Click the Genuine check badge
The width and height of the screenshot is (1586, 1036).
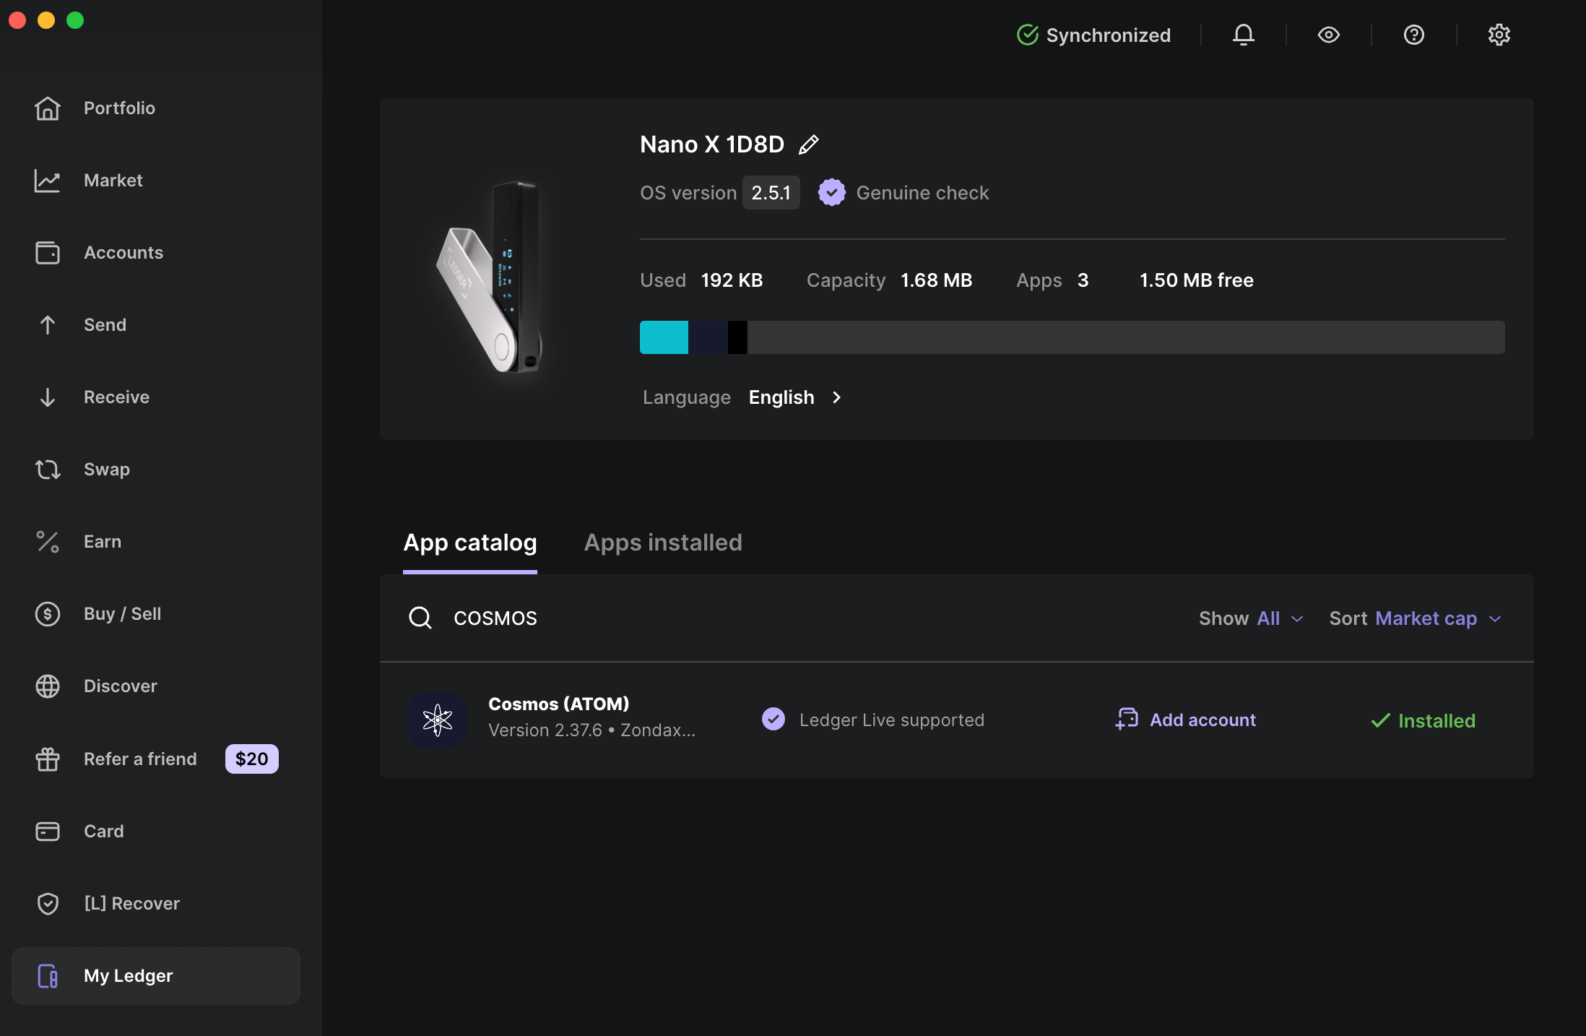click(x=832, y=193)
